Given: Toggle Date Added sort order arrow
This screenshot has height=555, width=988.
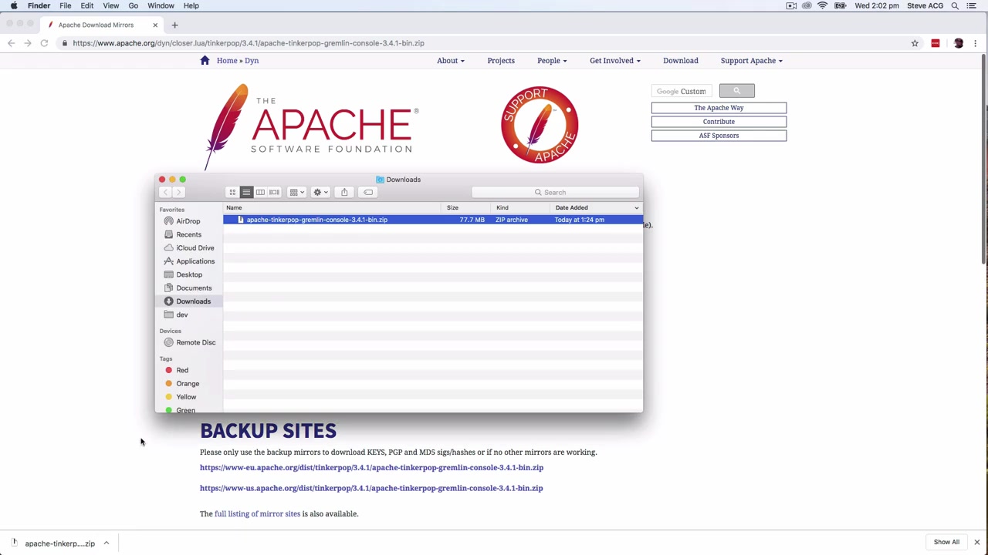Looking at the screenshot, I should point(637,207).
